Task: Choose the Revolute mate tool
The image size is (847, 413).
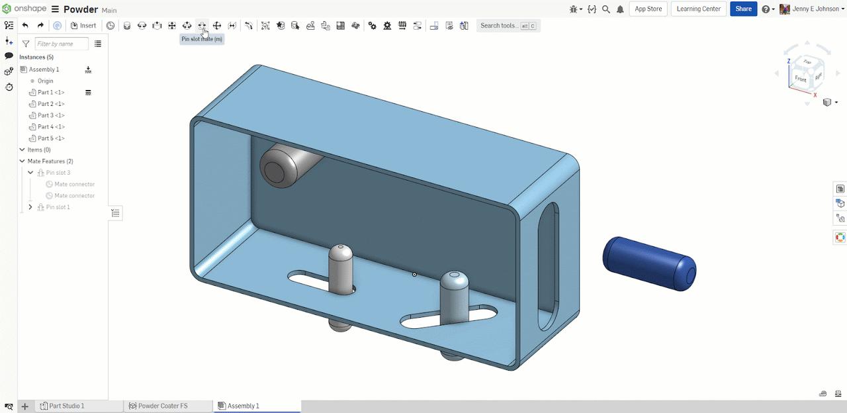Action: [141, 25]
